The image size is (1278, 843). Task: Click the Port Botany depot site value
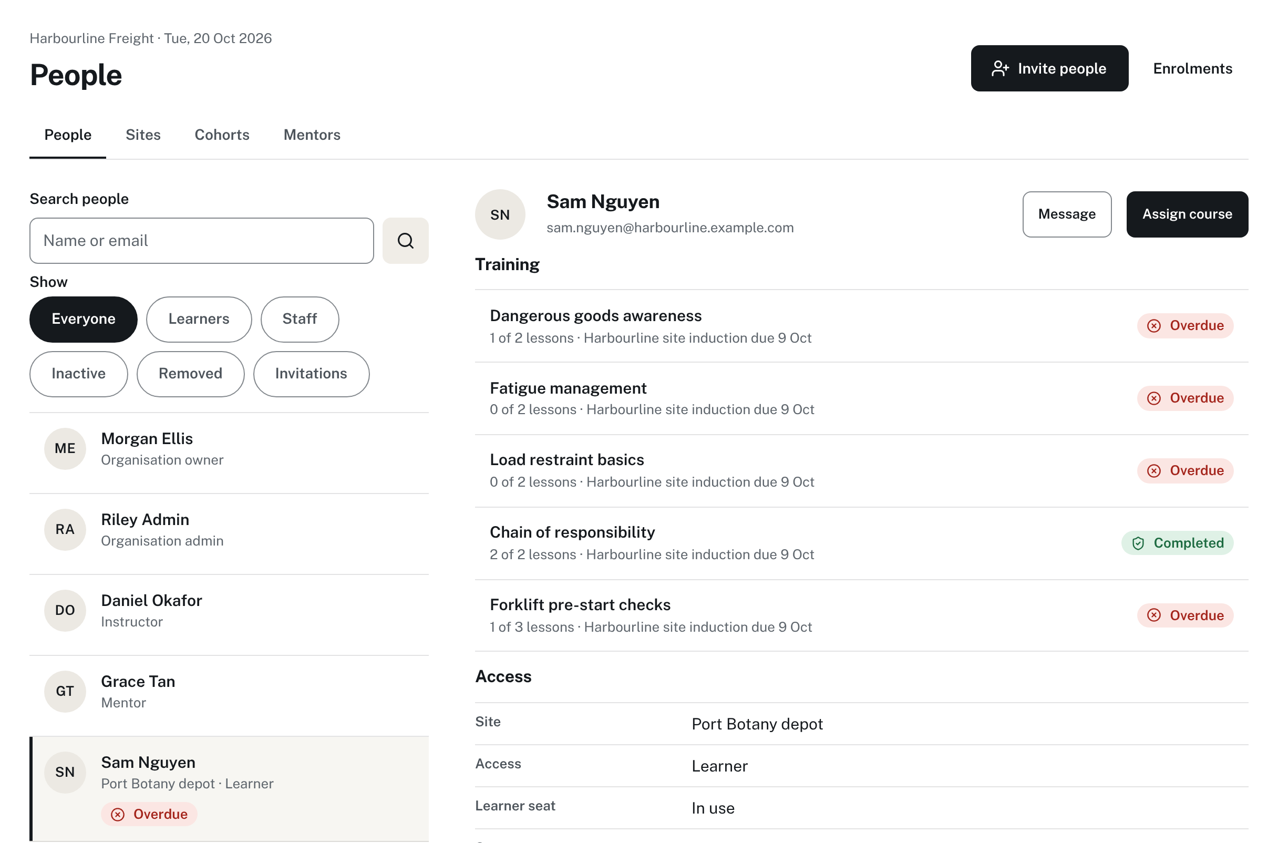757,724
